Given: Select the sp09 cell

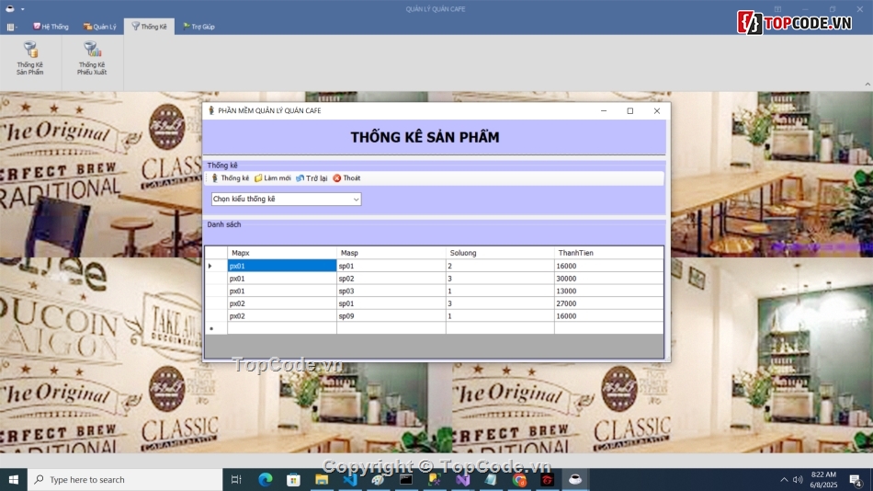Looking at the screenshot, I should click(391, 316).
